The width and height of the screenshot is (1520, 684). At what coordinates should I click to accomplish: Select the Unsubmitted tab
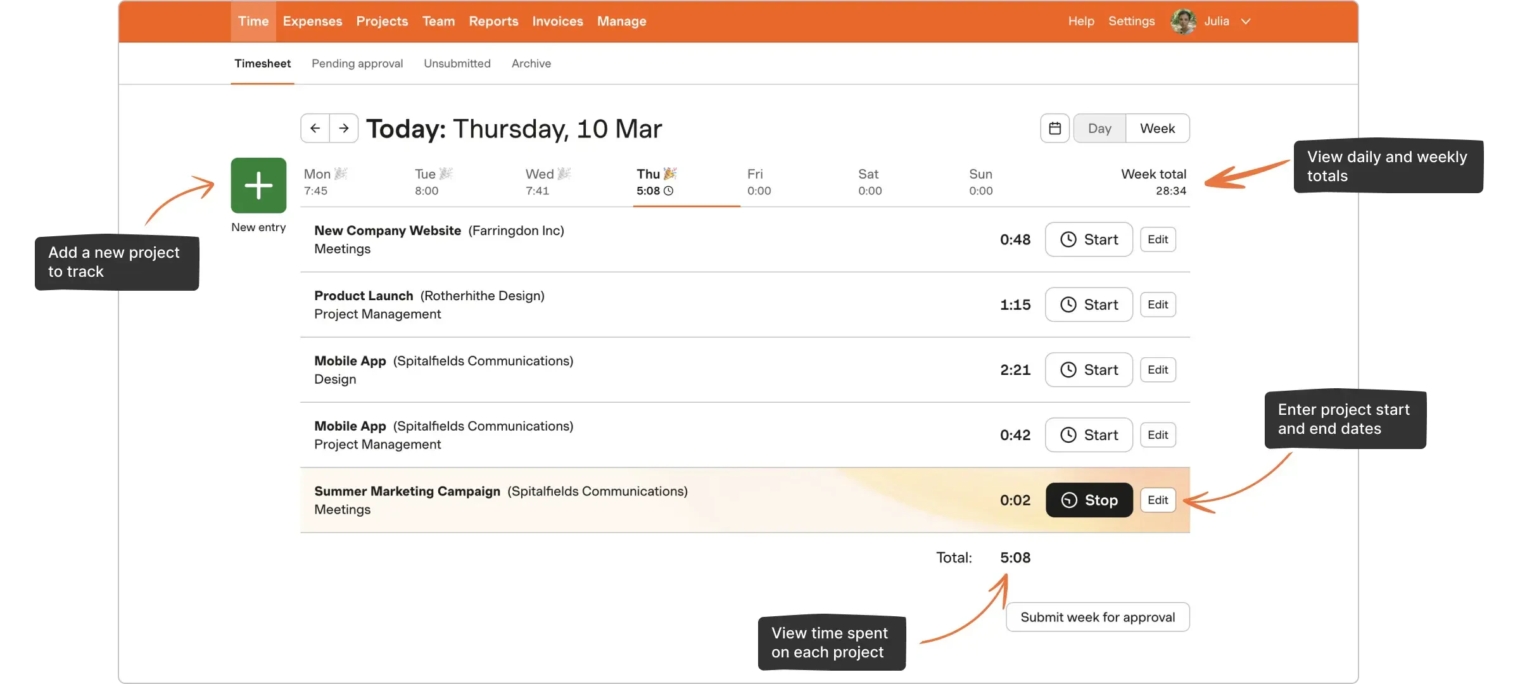(457, 63)
